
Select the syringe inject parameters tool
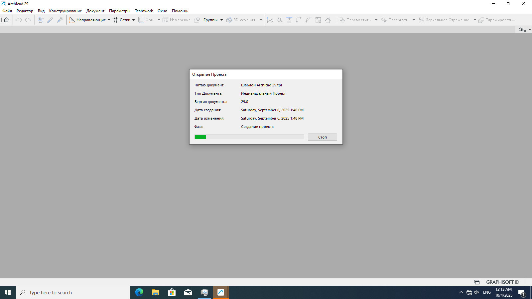click(60, 20)
